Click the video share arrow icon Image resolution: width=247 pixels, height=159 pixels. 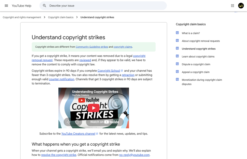tap(68, 122)
